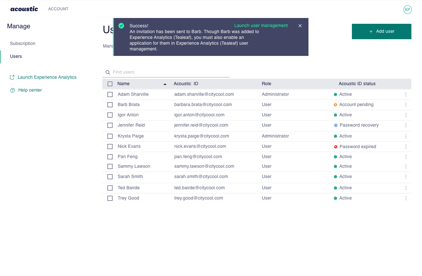Tick the Krysta Paige checkbox
The height and width of the screenshot is (276, 422).
(x=110, y=136)
